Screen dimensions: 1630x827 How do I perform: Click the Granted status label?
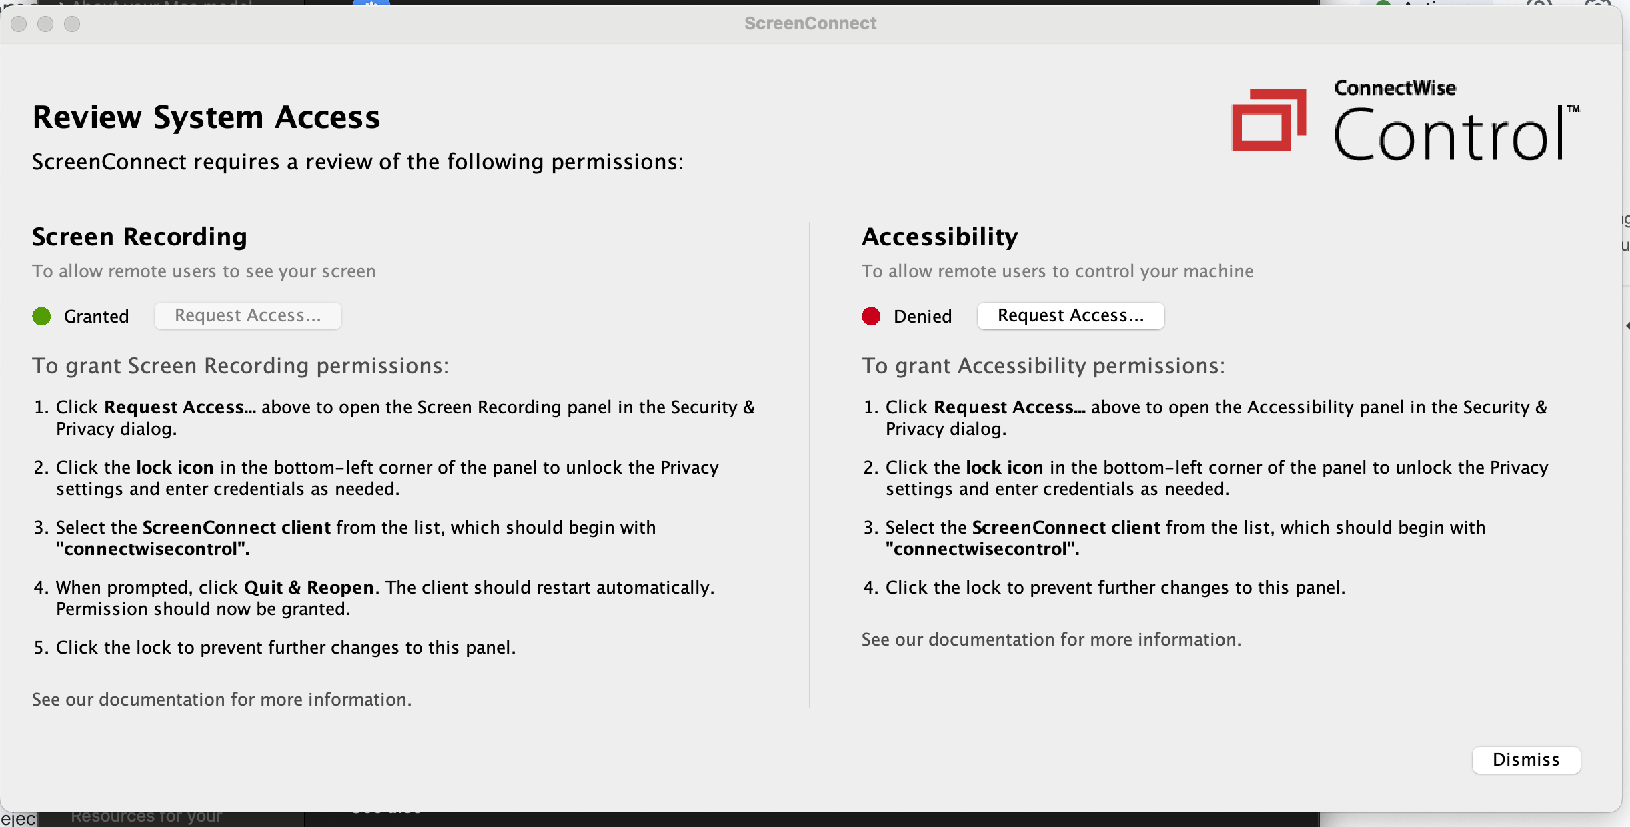(x=96, y=317)
